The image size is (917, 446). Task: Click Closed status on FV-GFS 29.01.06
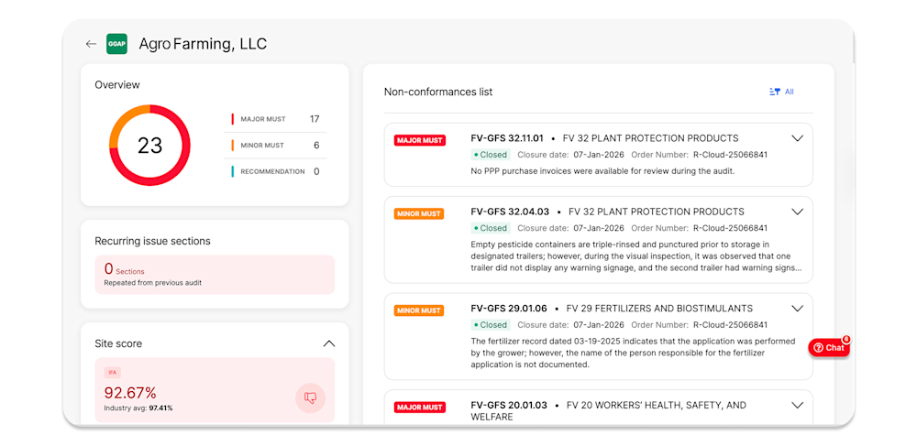[491, 324]
